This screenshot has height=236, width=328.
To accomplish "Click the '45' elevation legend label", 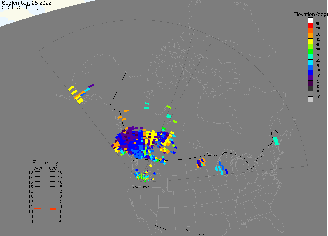I will point(318,39).
